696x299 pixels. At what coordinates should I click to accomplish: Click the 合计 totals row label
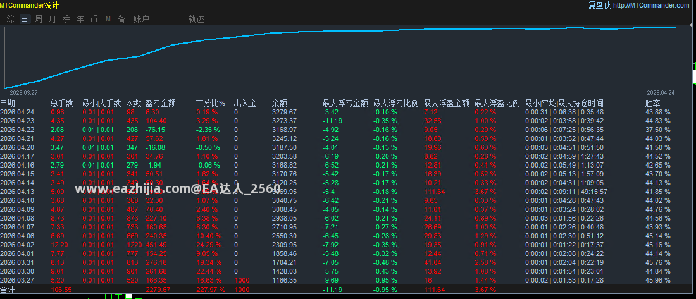click(7, 290)
